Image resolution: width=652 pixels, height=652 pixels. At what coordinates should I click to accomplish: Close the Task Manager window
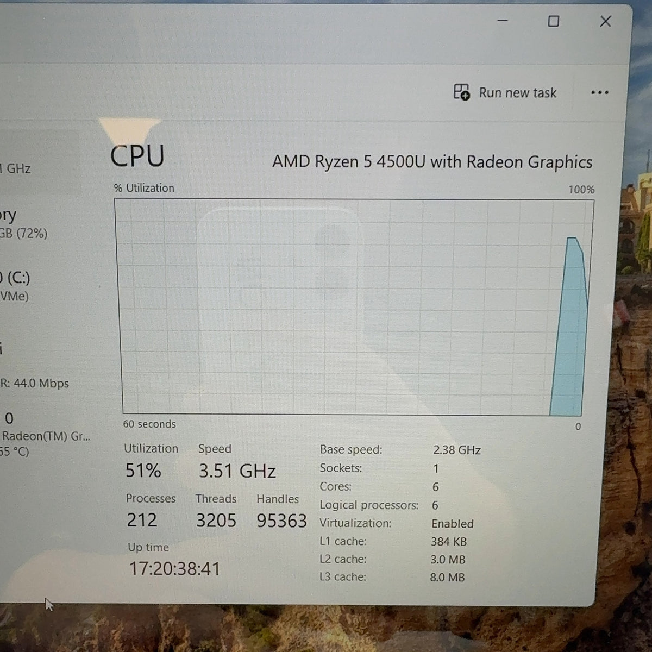tap(605, 21)
